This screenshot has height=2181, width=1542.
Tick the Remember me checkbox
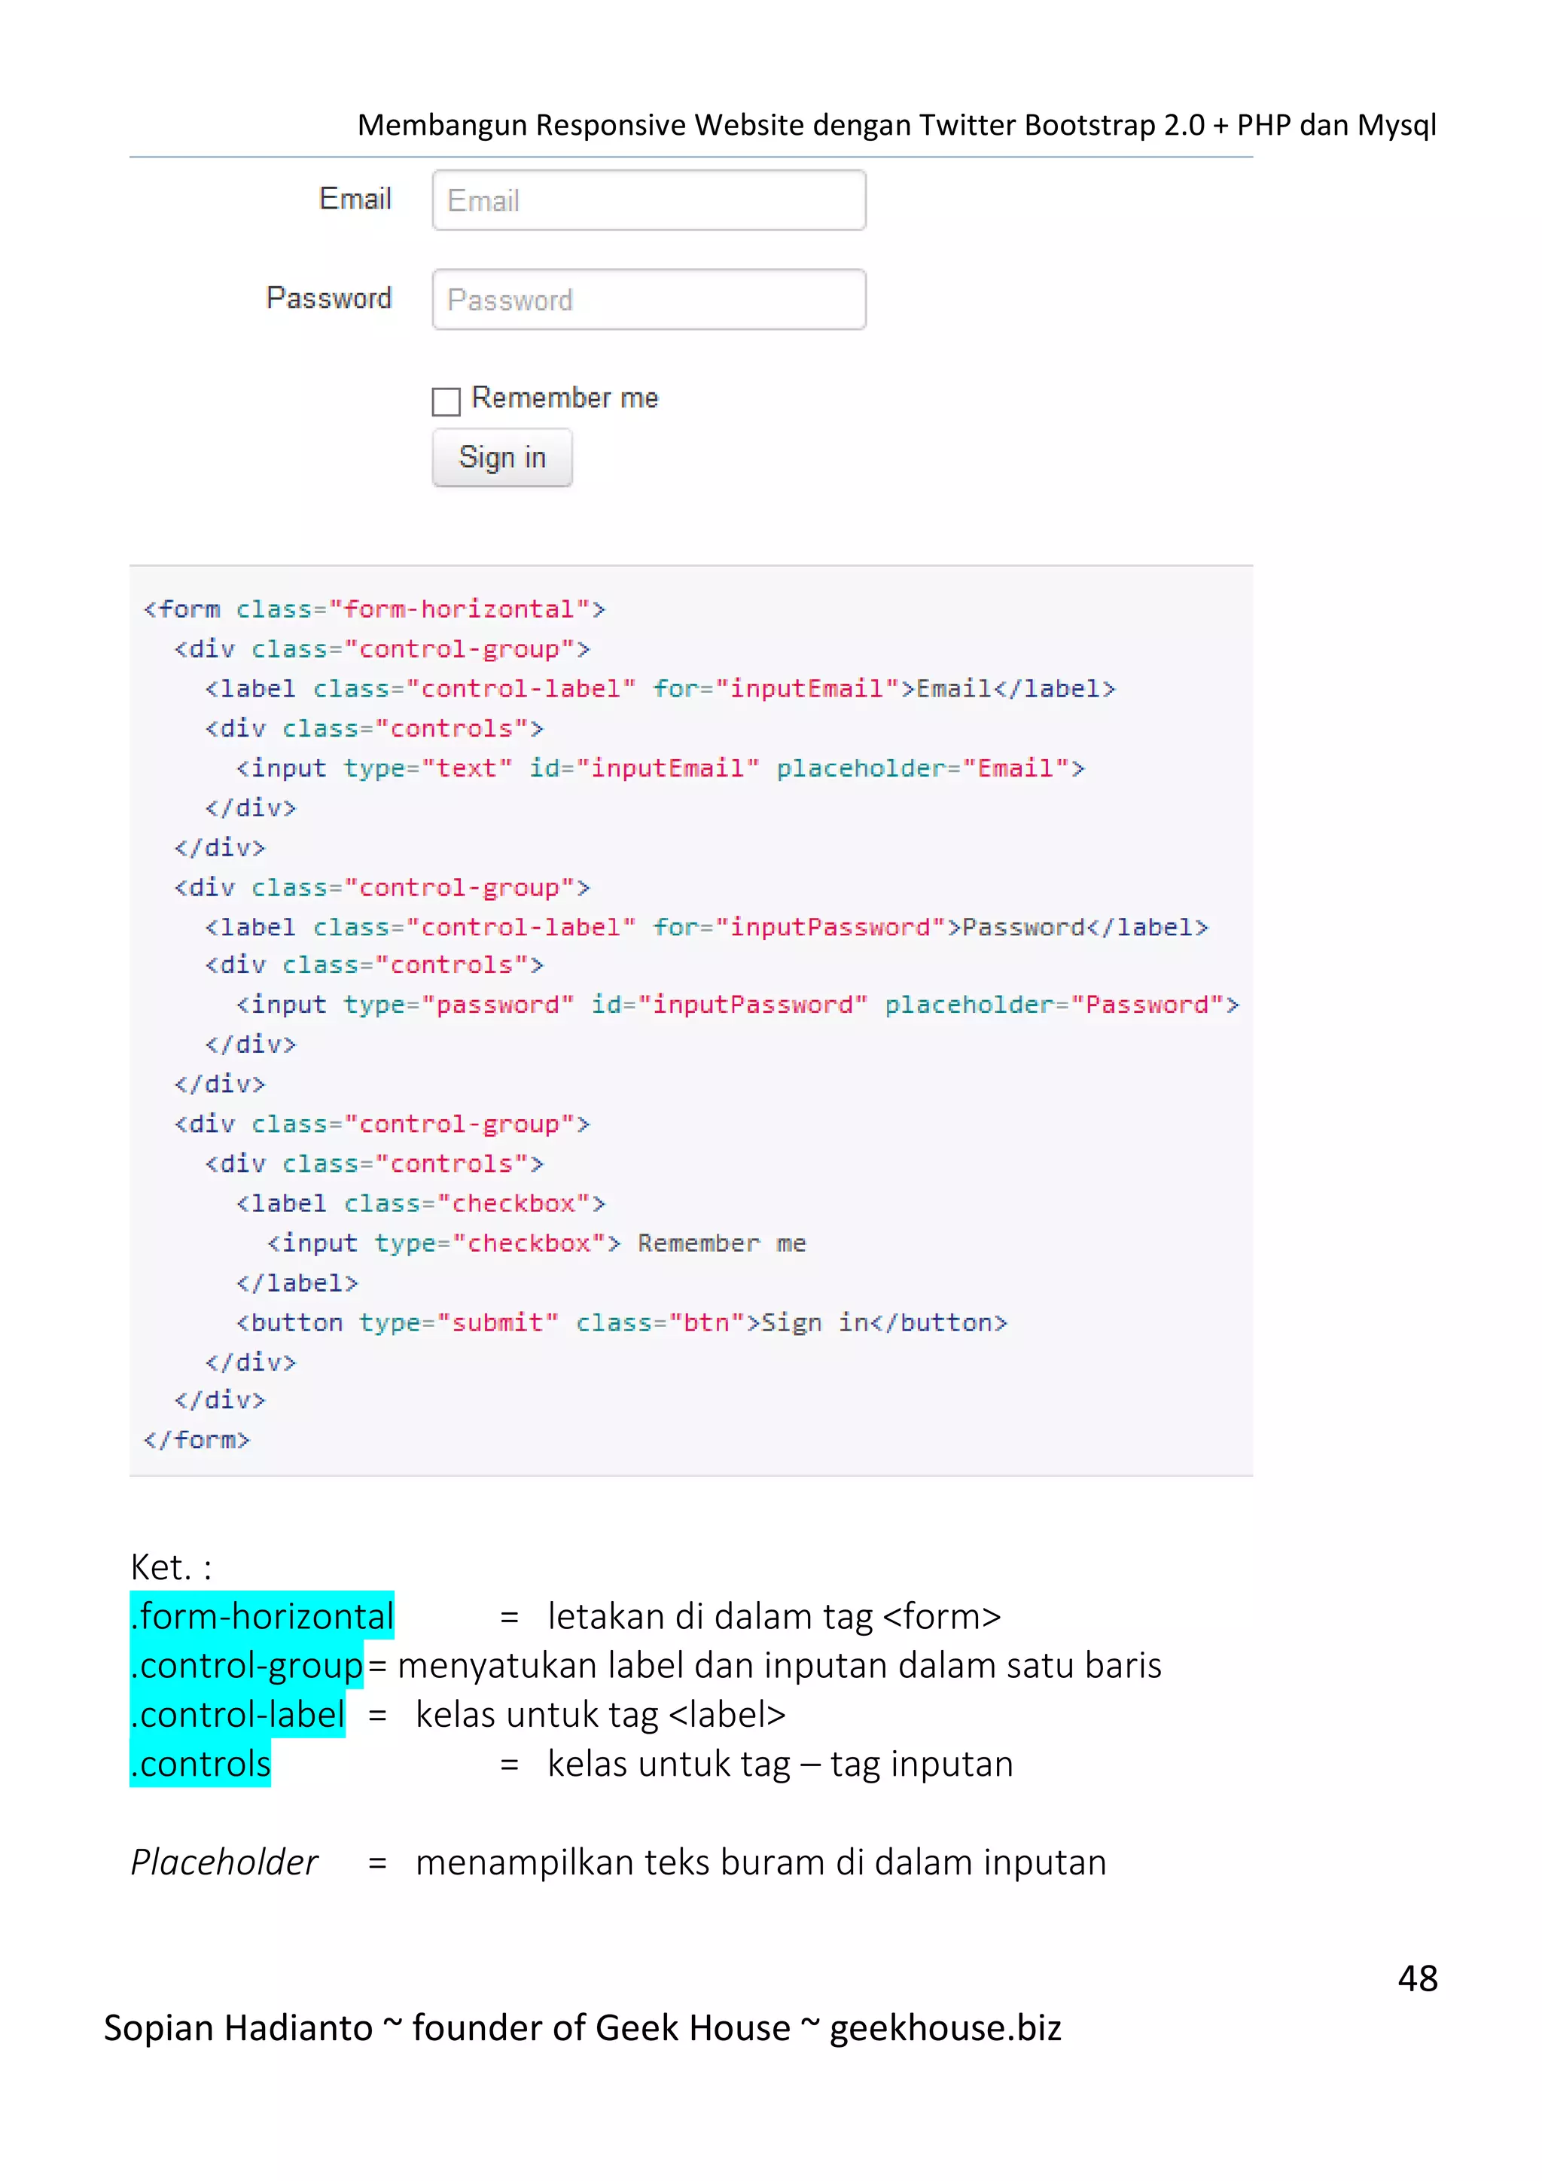coord(446,401)
